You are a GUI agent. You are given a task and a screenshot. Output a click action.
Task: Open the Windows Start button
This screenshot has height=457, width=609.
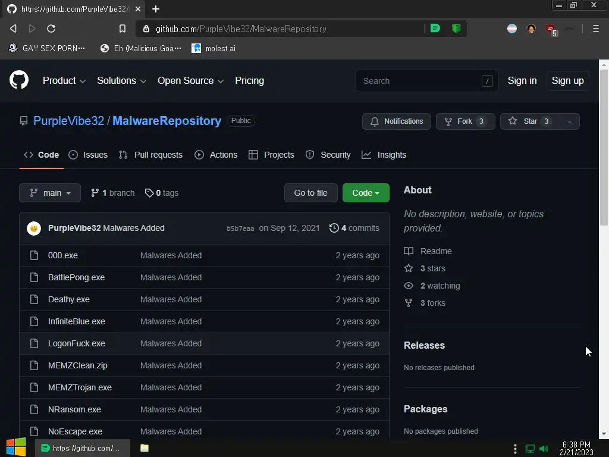coord(16,447)
